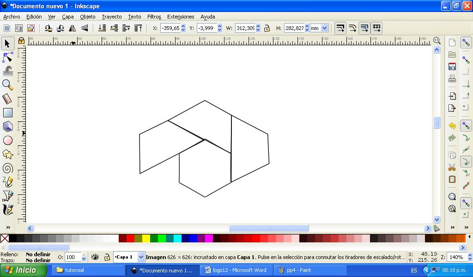Open the Trayecto menu
Viewport: 473px width, 277px height.
pyautogui.click(x=112, y=17)
